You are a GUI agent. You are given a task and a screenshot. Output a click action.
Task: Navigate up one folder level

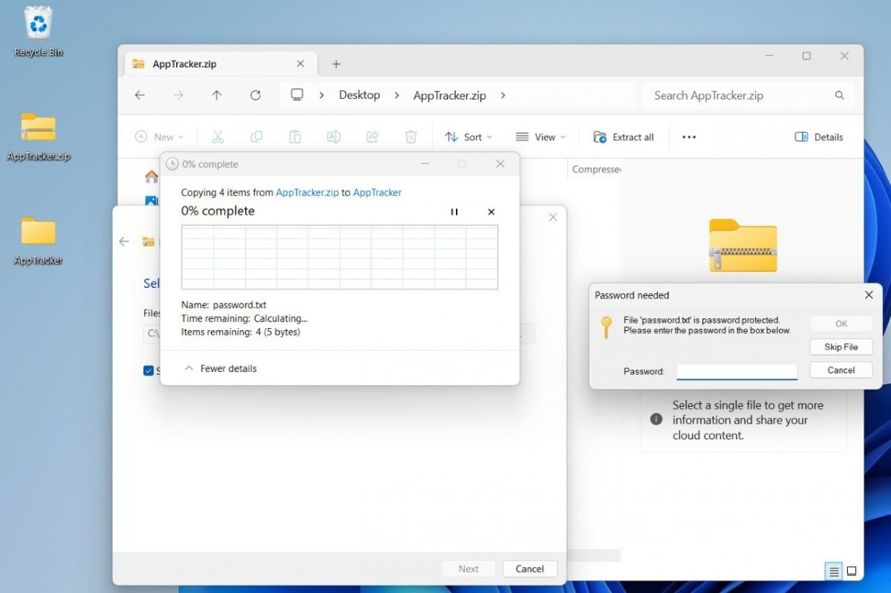coord(217,95)
